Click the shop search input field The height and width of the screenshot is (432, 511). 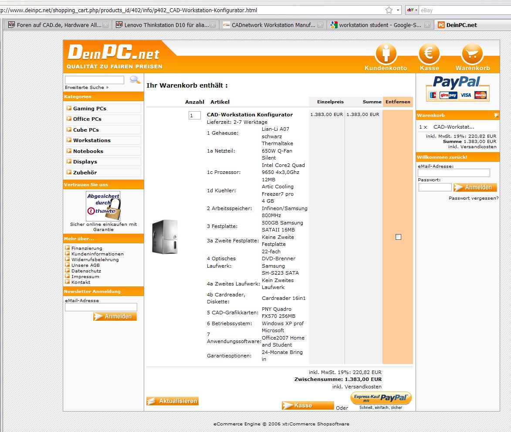95,80
